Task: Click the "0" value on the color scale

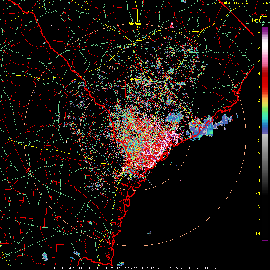Action: [x=259, y=127]
